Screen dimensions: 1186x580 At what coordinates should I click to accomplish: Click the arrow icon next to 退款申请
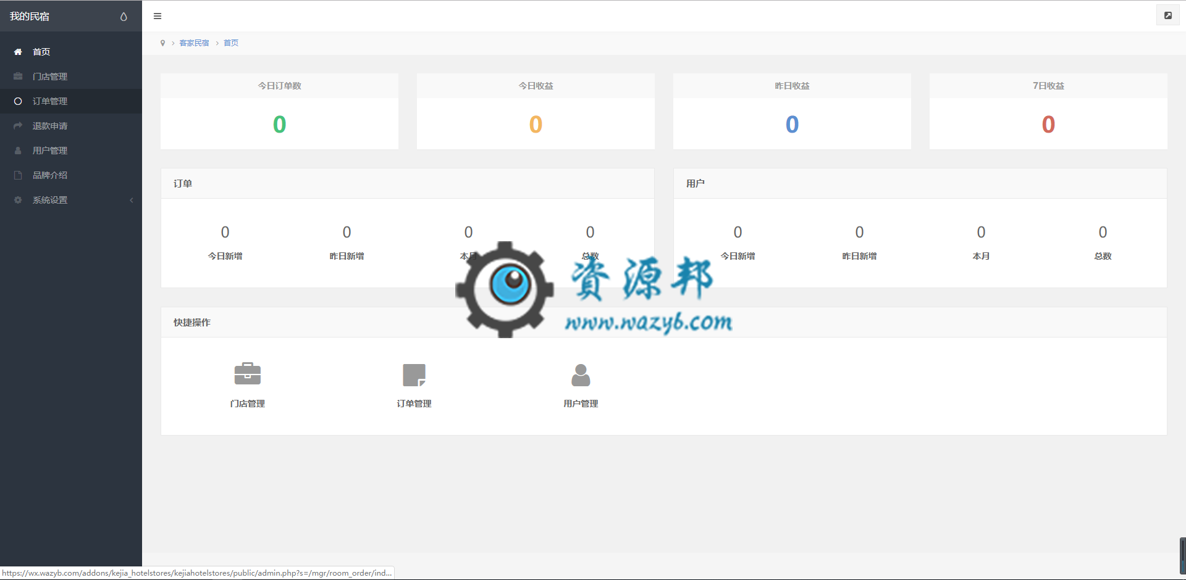(18, 126)
